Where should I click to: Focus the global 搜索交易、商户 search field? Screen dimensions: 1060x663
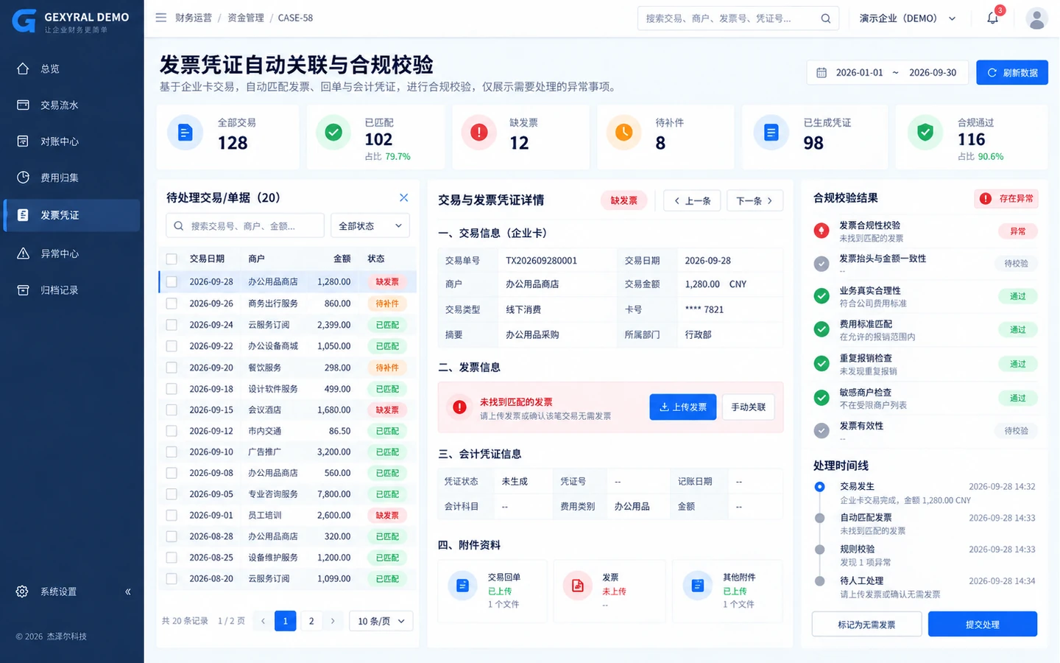click(738, 18)
